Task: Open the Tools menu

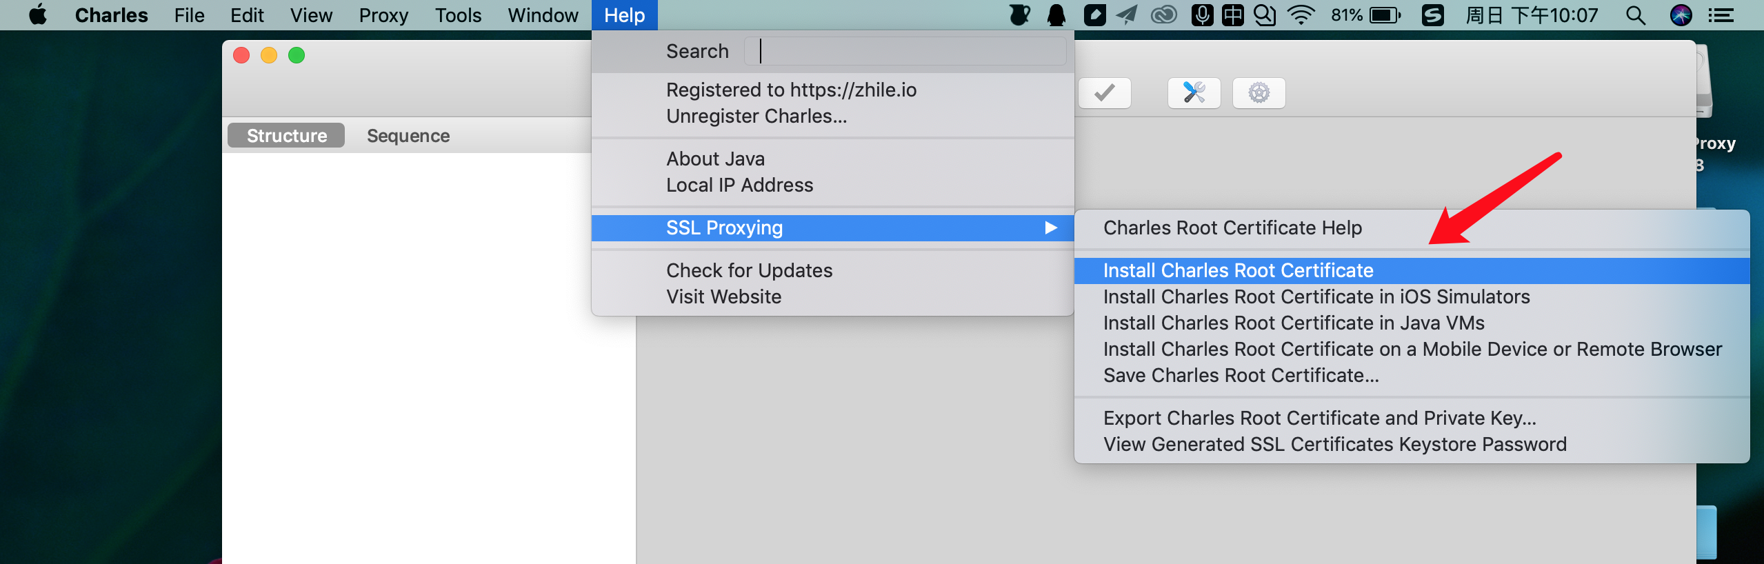Action: tap(459, 15)
